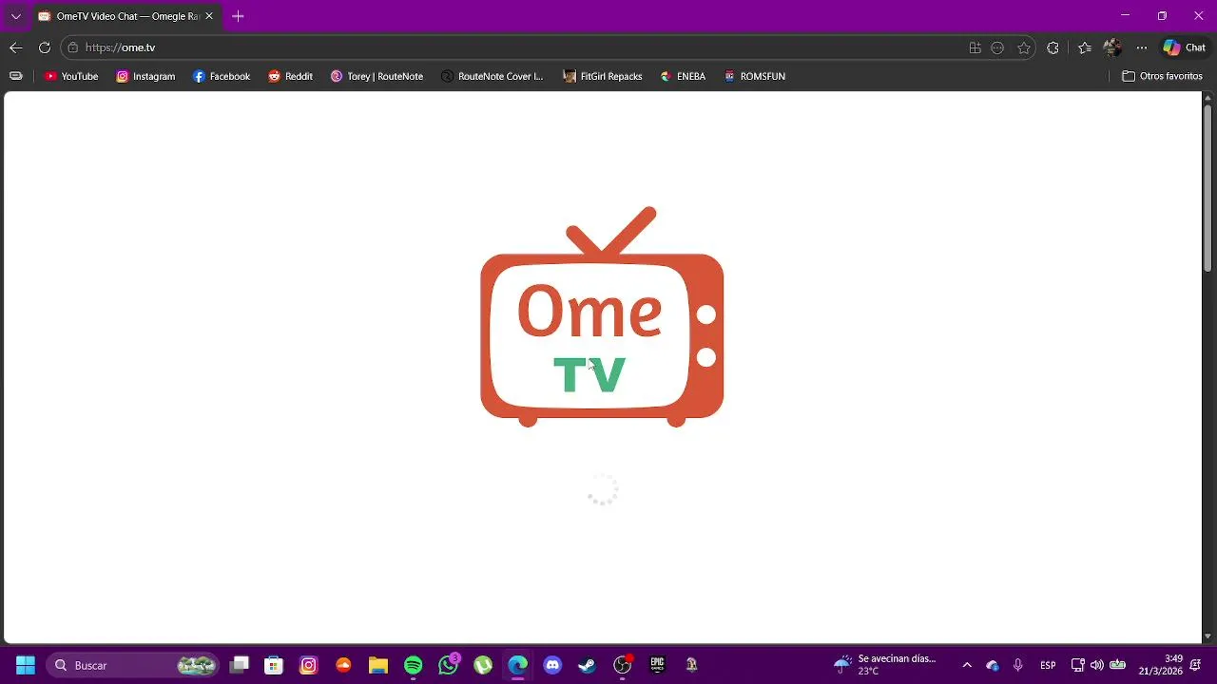
Task: Open the FitGirl Repacks bookmark
Action: tap(603, 76)
